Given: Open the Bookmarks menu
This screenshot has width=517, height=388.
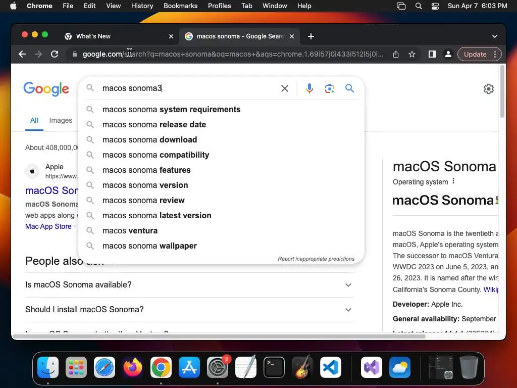Looking at the screenshot, I should click(x=180, y=6).
